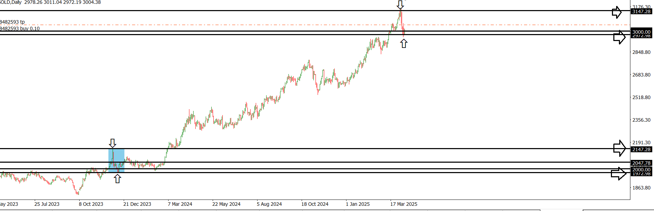The height and width of the screenshot is (211, 654).
Task: Click the 2356.30 price scale value
Action: tap(641, 120)
